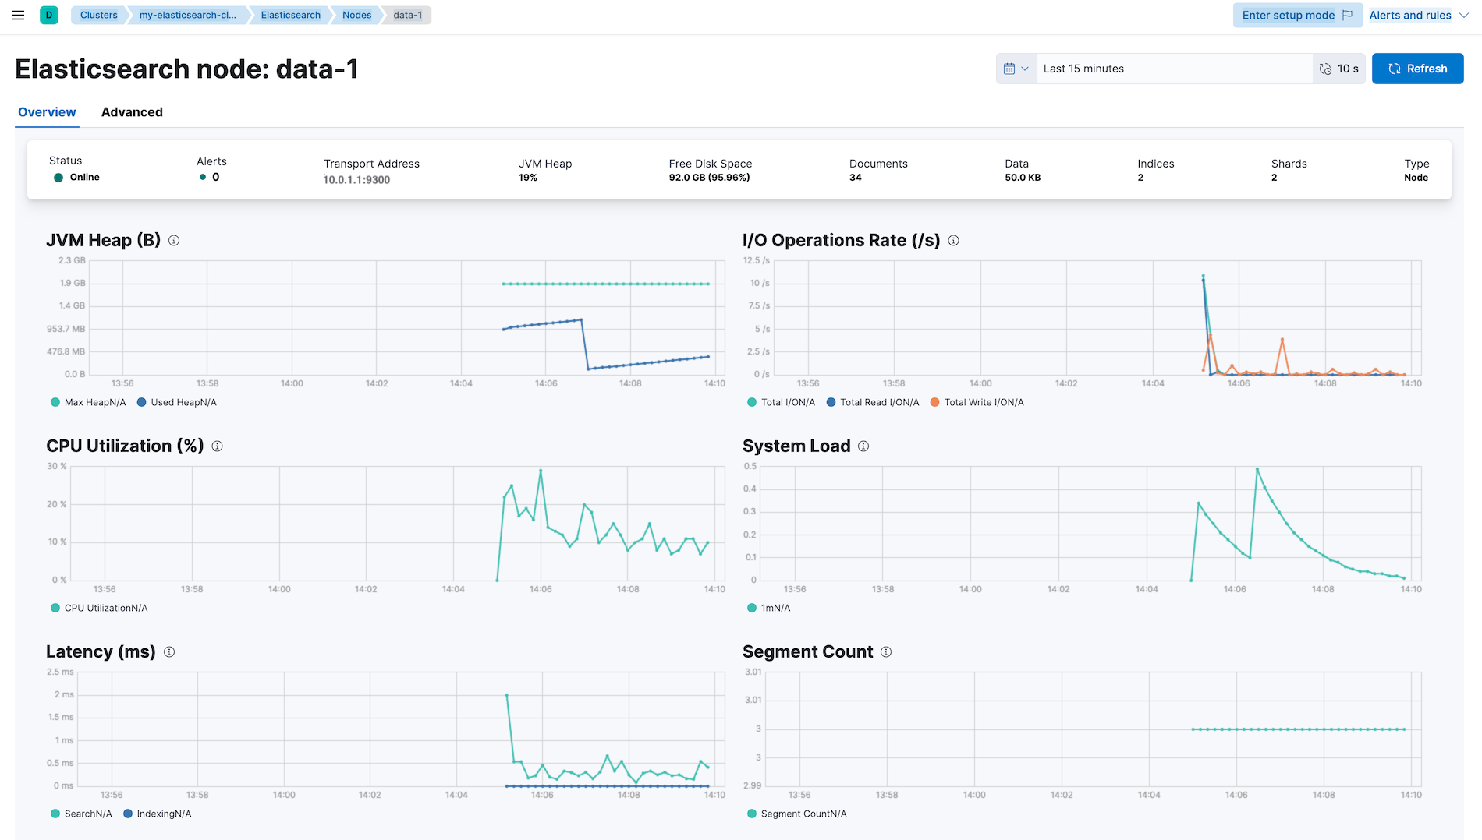The image size is (1482, 840).
Task: Click the refresh interval clock icon
Action: click(1325, 69)
